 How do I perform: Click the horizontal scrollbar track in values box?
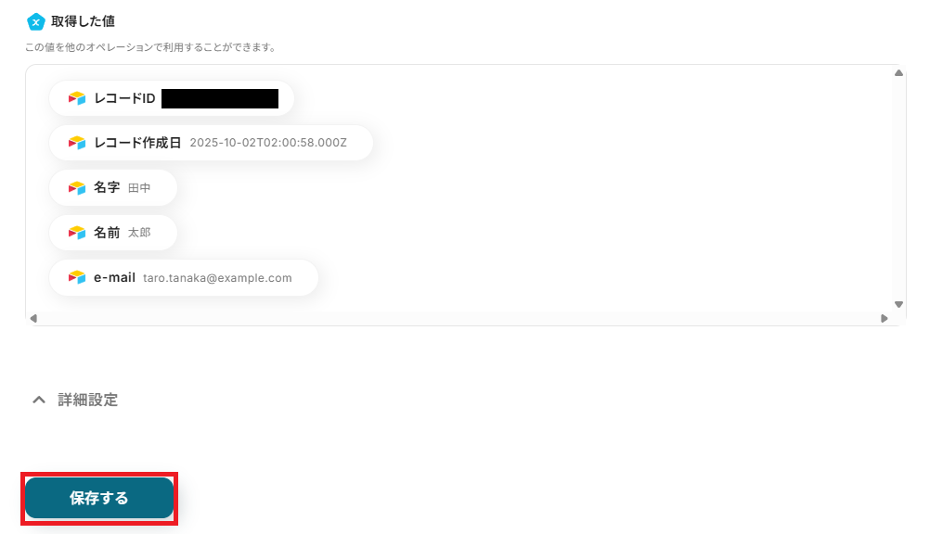[x=459, y=318]
